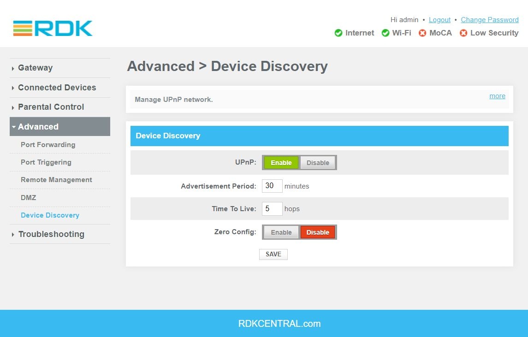Expand the Parental Control section
Screen dimensions: 528x337
pos(51,107)
